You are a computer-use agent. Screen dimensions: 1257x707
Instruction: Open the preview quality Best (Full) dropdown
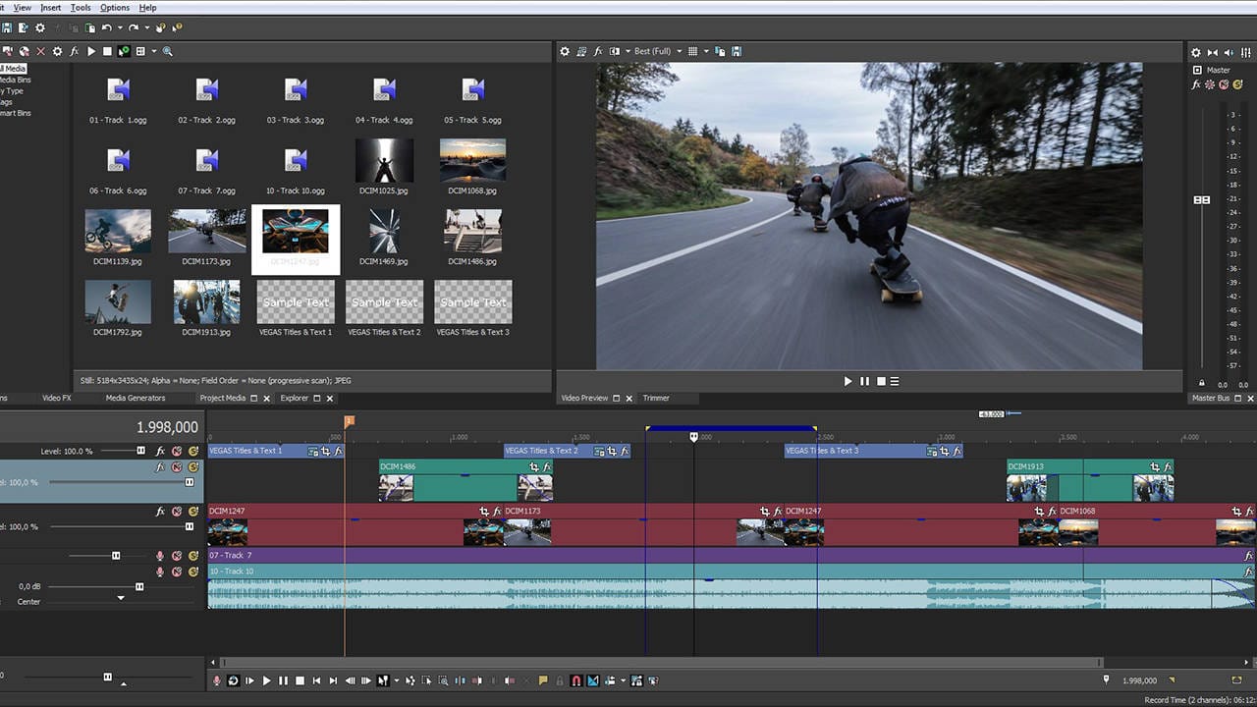tap(659, 51)
